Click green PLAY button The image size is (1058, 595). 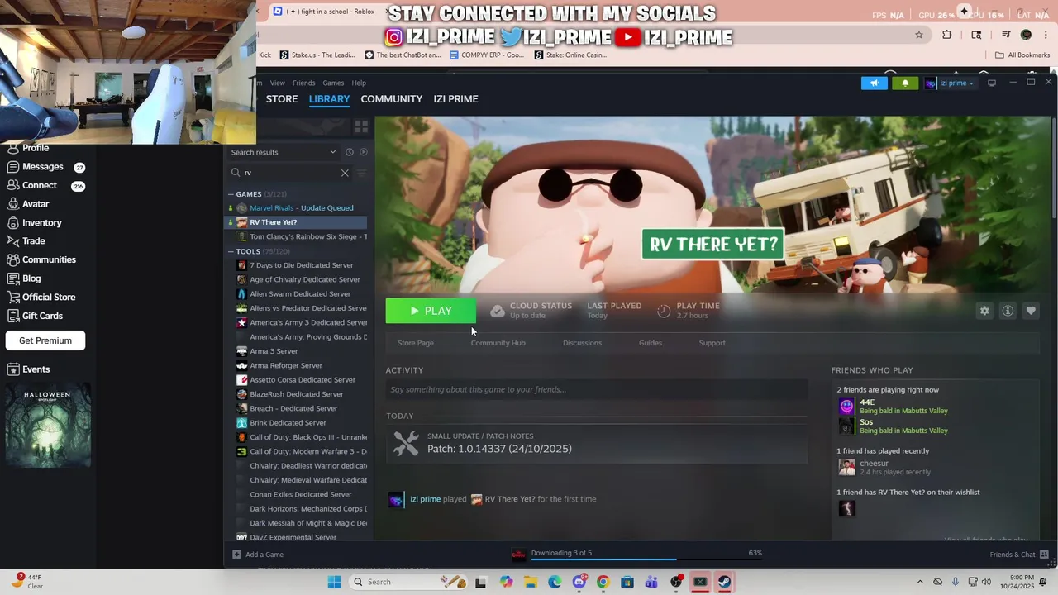point(431,311)
